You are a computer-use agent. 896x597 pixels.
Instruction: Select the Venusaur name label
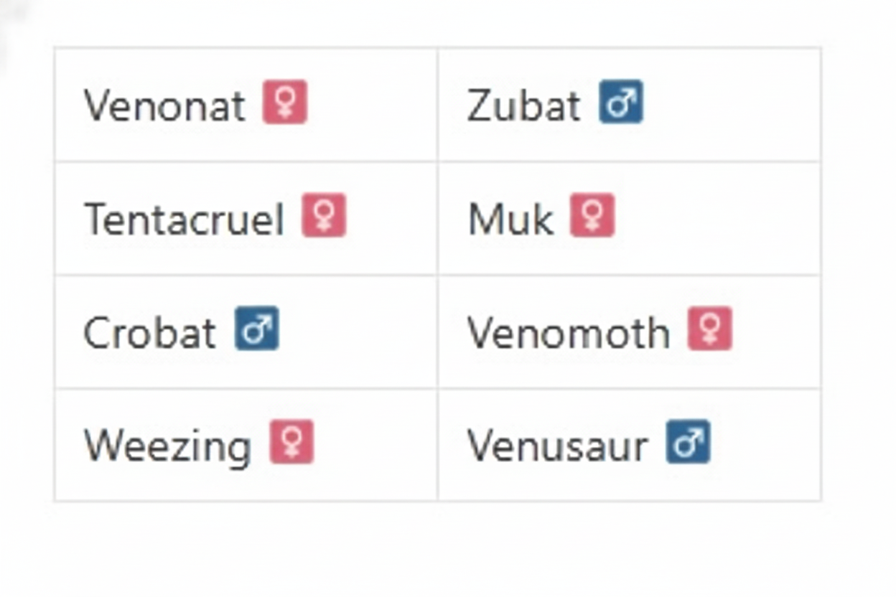pos(558,446)
